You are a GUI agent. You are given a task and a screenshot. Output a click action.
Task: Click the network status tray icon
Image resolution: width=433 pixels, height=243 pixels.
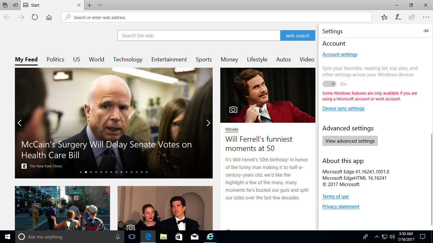tap(385, 237)
